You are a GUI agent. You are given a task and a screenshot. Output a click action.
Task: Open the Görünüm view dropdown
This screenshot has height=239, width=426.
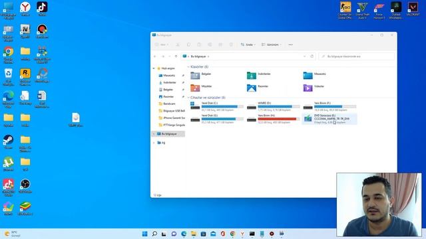[271, 44]
